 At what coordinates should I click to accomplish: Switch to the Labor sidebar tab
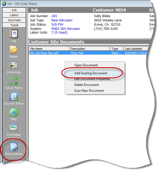[14, 15]
